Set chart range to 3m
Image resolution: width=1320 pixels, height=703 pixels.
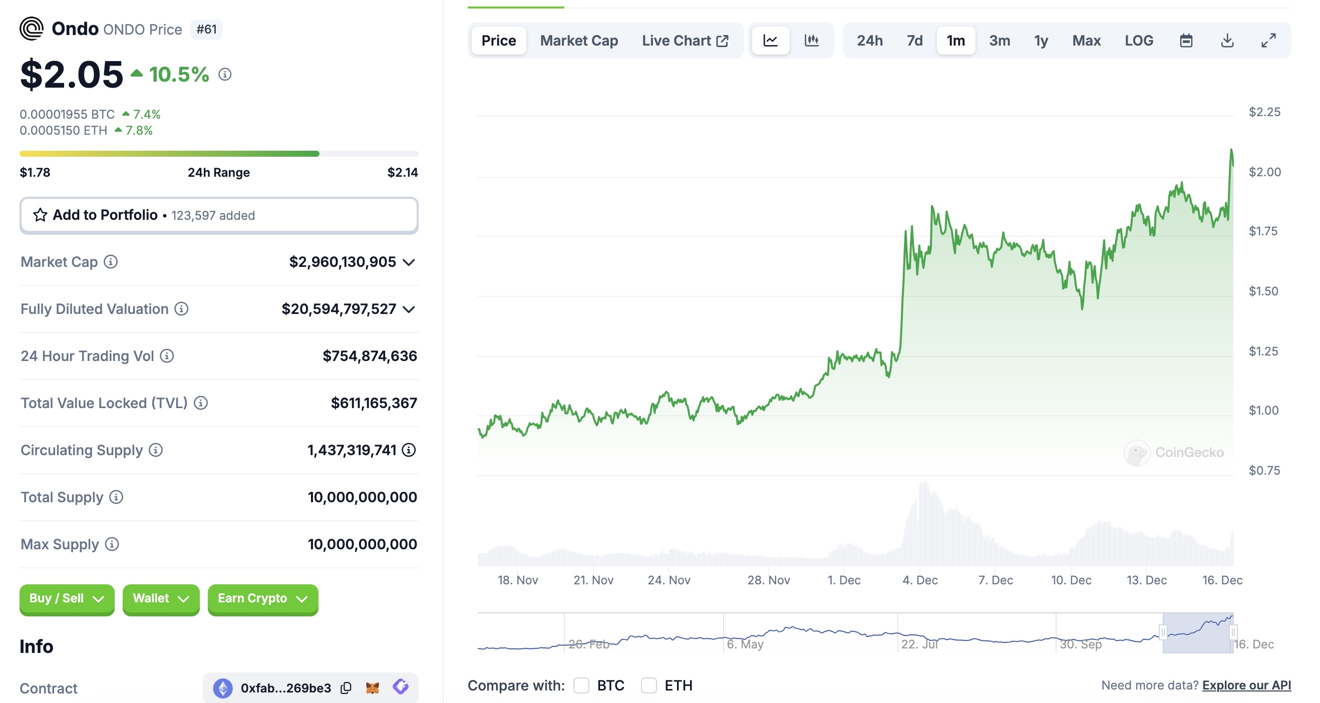tap(999, 41)
